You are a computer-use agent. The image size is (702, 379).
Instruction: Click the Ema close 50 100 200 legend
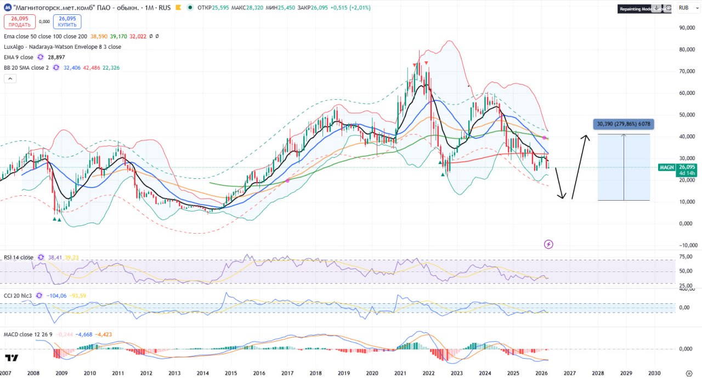(x=45, y=36)
